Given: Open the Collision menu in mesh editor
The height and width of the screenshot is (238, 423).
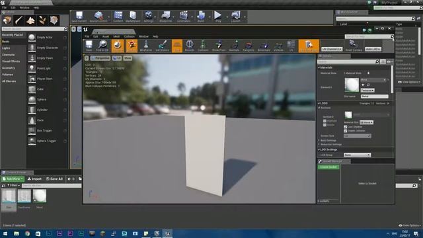Looking at the screenshot, I should tap(130, 36).
